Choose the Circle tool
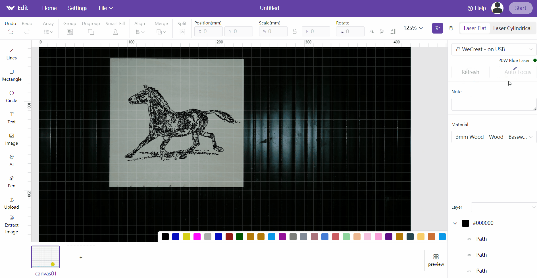The height and width of the screenshot is (278, 537). pos(12,97)
